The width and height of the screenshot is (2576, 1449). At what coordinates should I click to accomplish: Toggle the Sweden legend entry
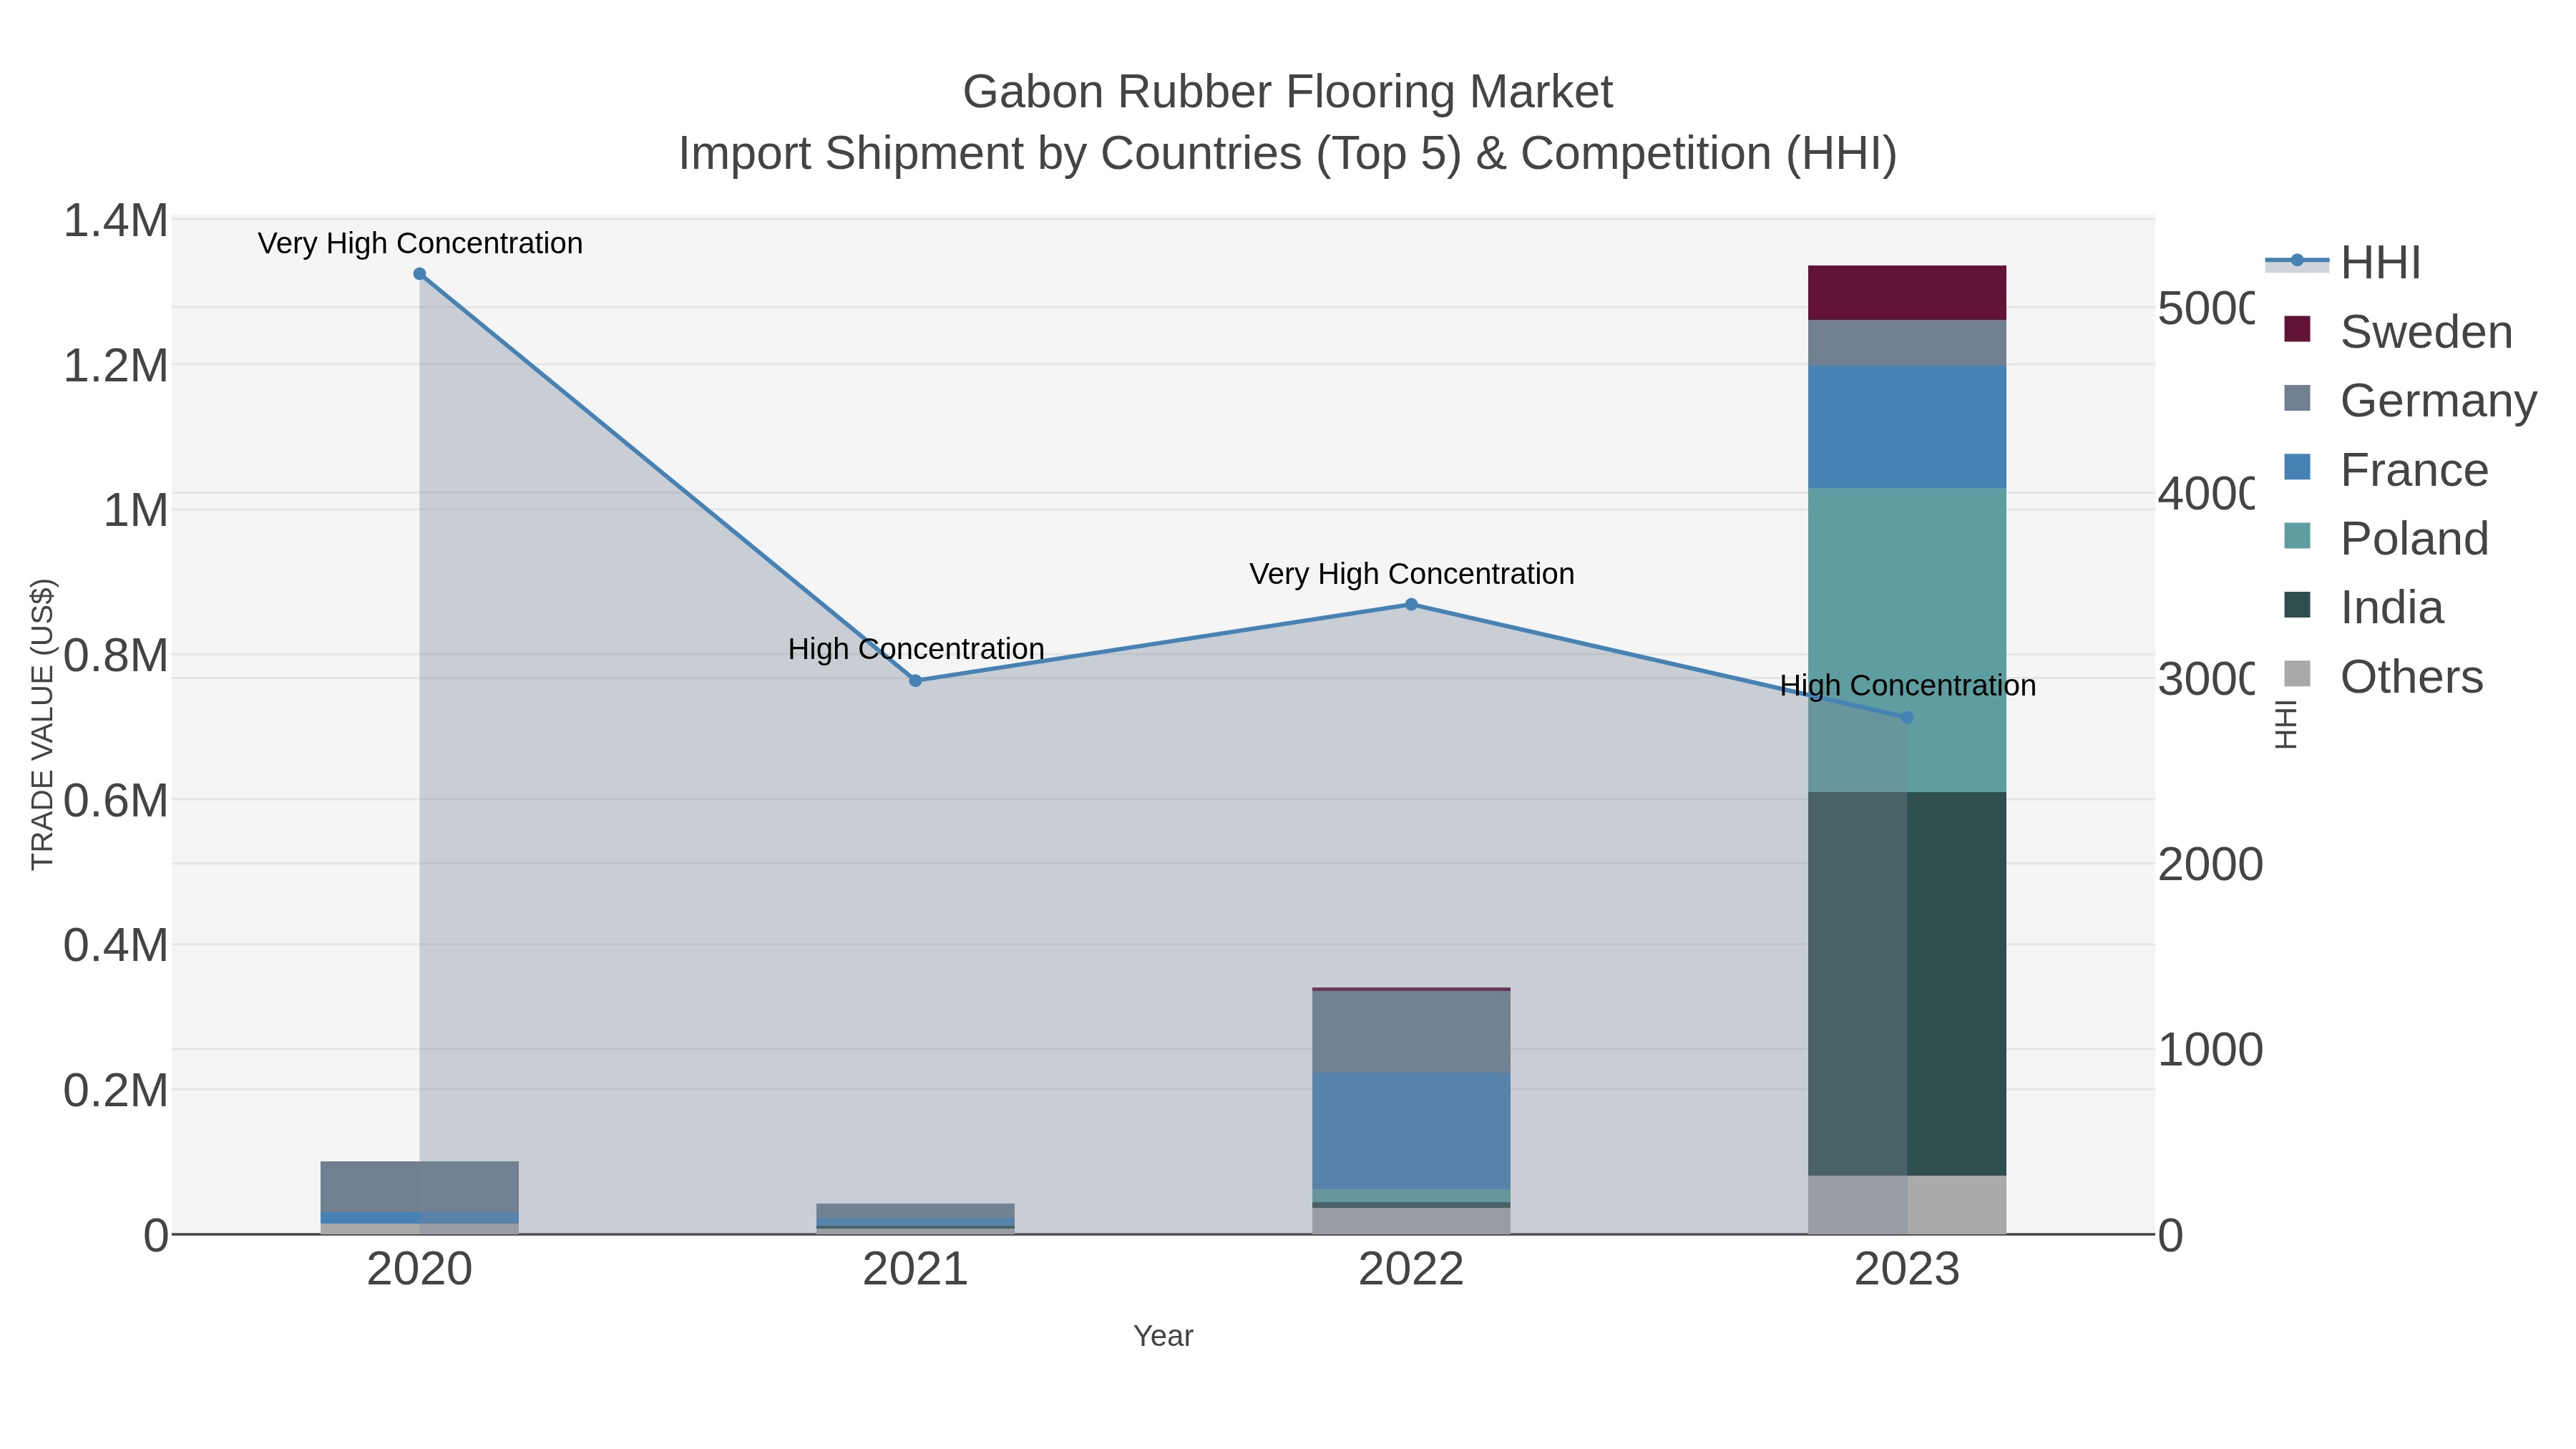click(2399, 331)
